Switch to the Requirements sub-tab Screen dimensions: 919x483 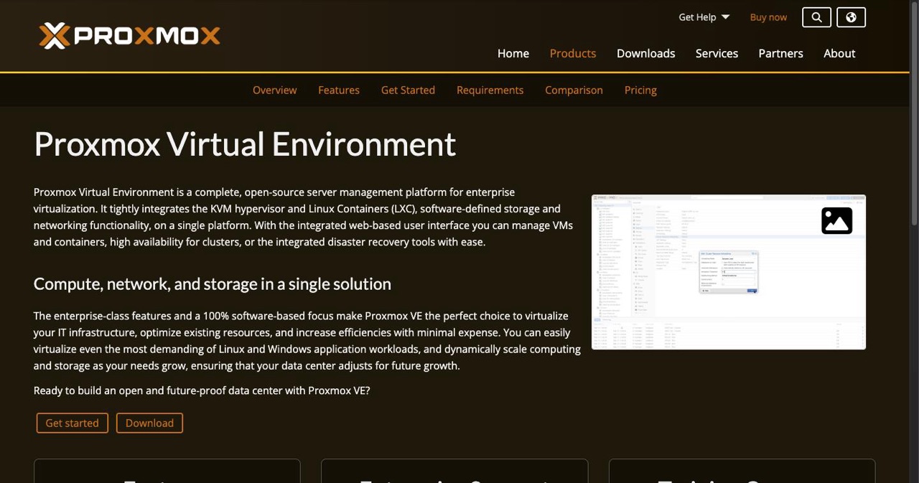coord(490,90)
